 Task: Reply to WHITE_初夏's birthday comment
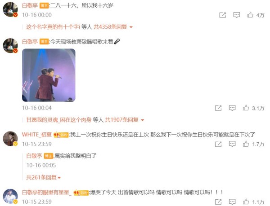click(x=232, y=144)
